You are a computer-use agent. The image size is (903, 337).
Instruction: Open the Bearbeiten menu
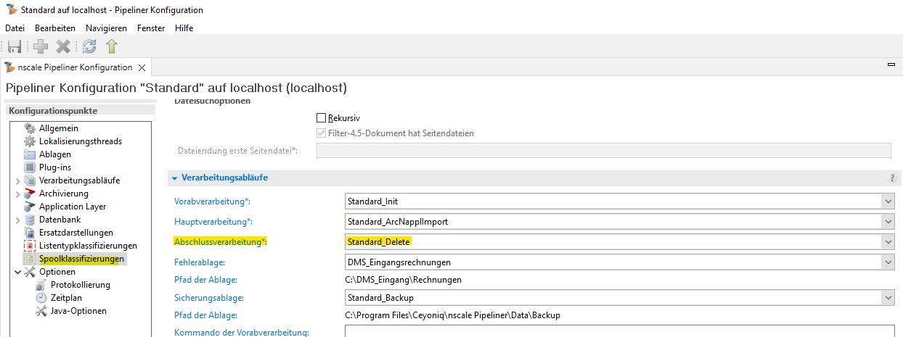(x=55, y=28)
